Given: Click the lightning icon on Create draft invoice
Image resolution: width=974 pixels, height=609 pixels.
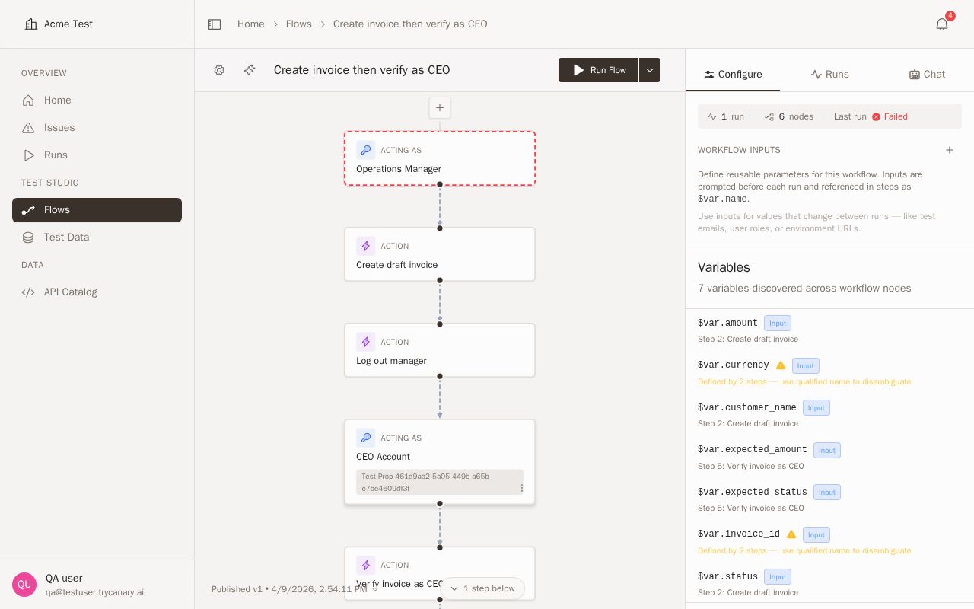Looking at the screenshot, I should [x=366, y=246].
